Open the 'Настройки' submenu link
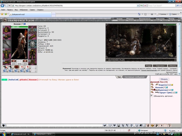 pyautogui.click(x=174, y=21)
